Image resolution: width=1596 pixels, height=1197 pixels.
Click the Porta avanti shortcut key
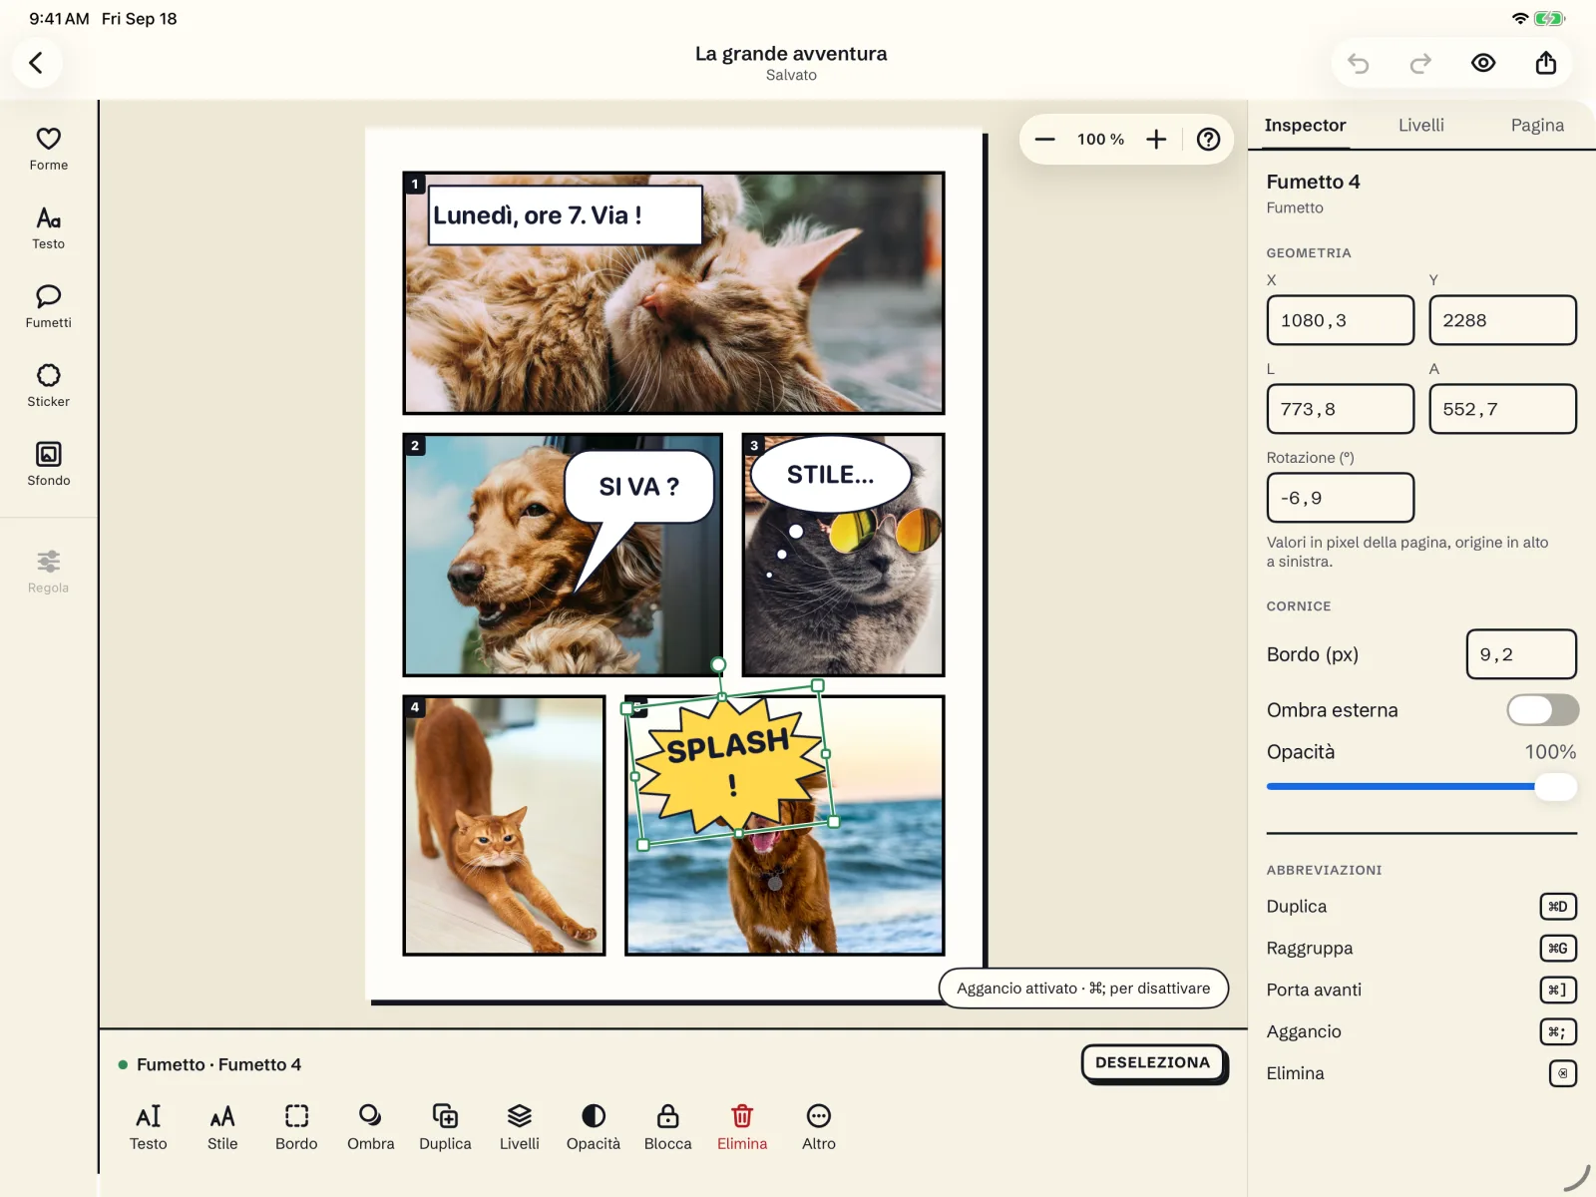pyautogui.click(x=1557, y=991)
